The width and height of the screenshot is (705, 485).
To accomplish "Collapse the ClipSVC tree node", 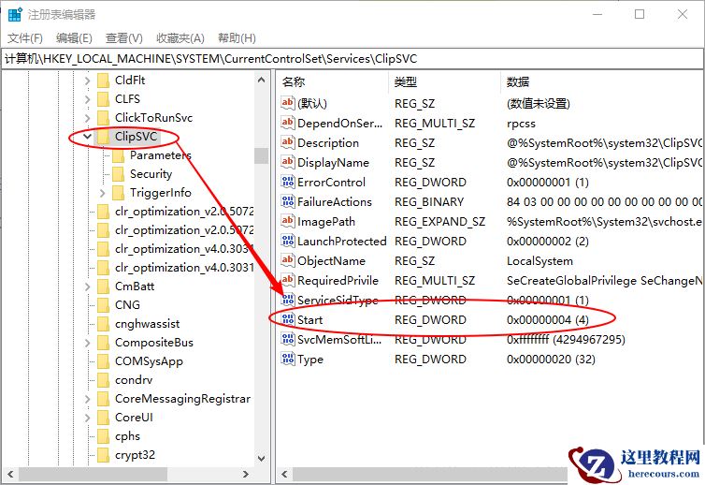I will tap(88, 137).
